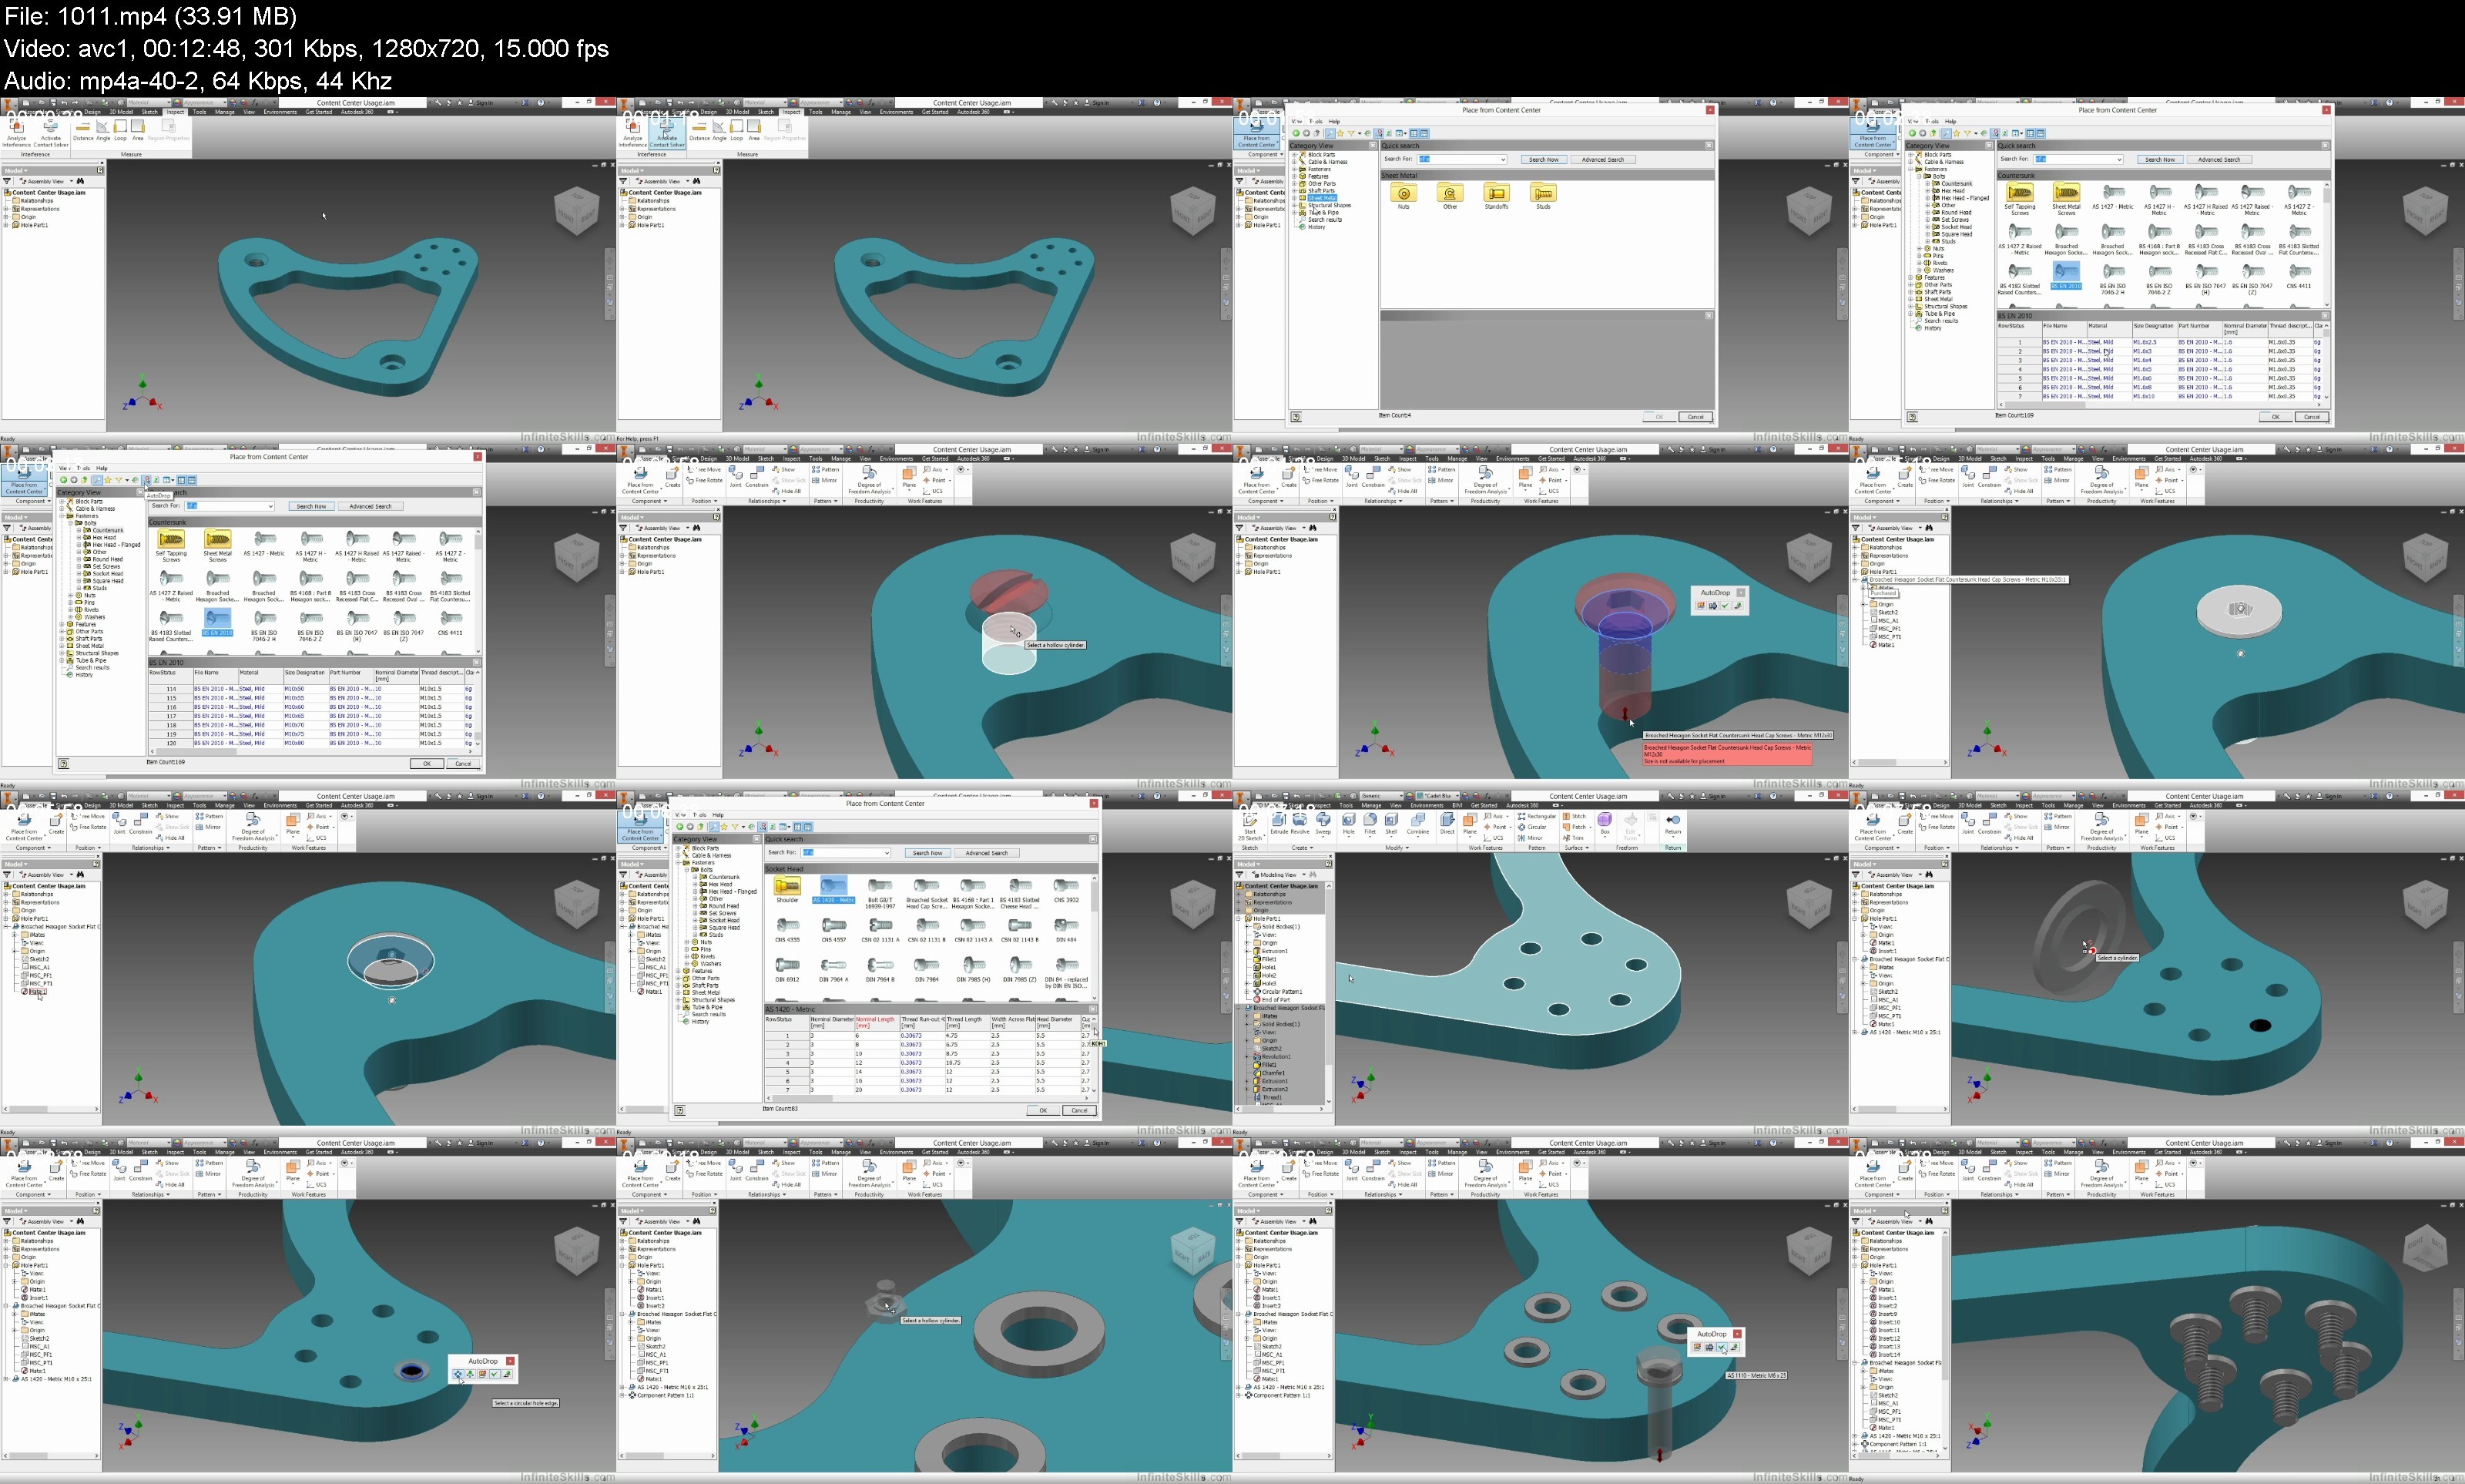
Task: Click Advanced Search in Sheet Metal dialog
Action: (x=1602, y=160)
